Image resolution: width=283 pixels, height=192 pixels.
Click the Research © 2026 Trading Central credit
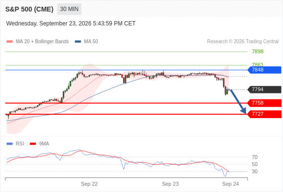[x=243, y=42]
